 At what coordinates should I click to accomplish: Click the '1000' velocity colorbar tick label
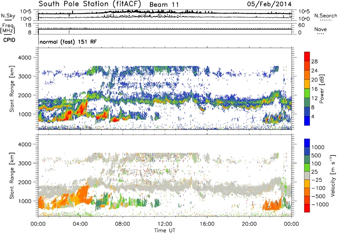pyautogui.click(x=318, y=147)
